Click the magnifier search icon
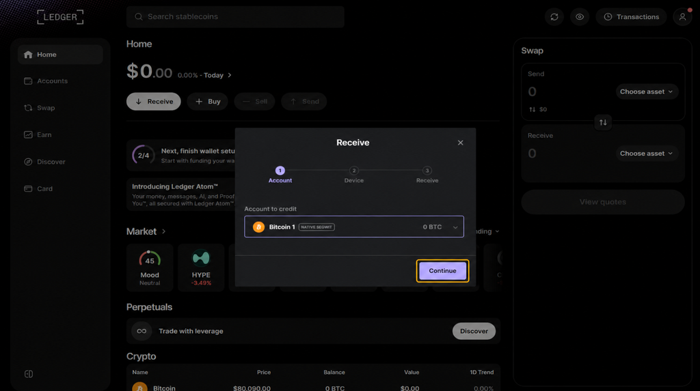Viewport: 700px width, 391px height. coord(138,17)
